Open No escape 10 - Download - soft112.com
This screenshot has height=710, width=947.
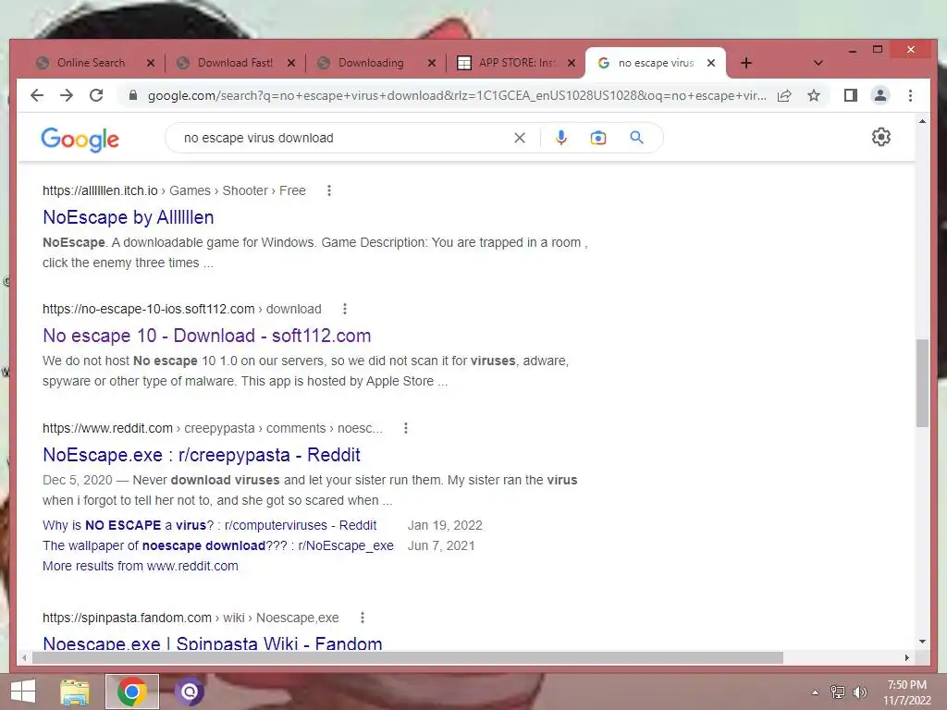click(206, 336)
